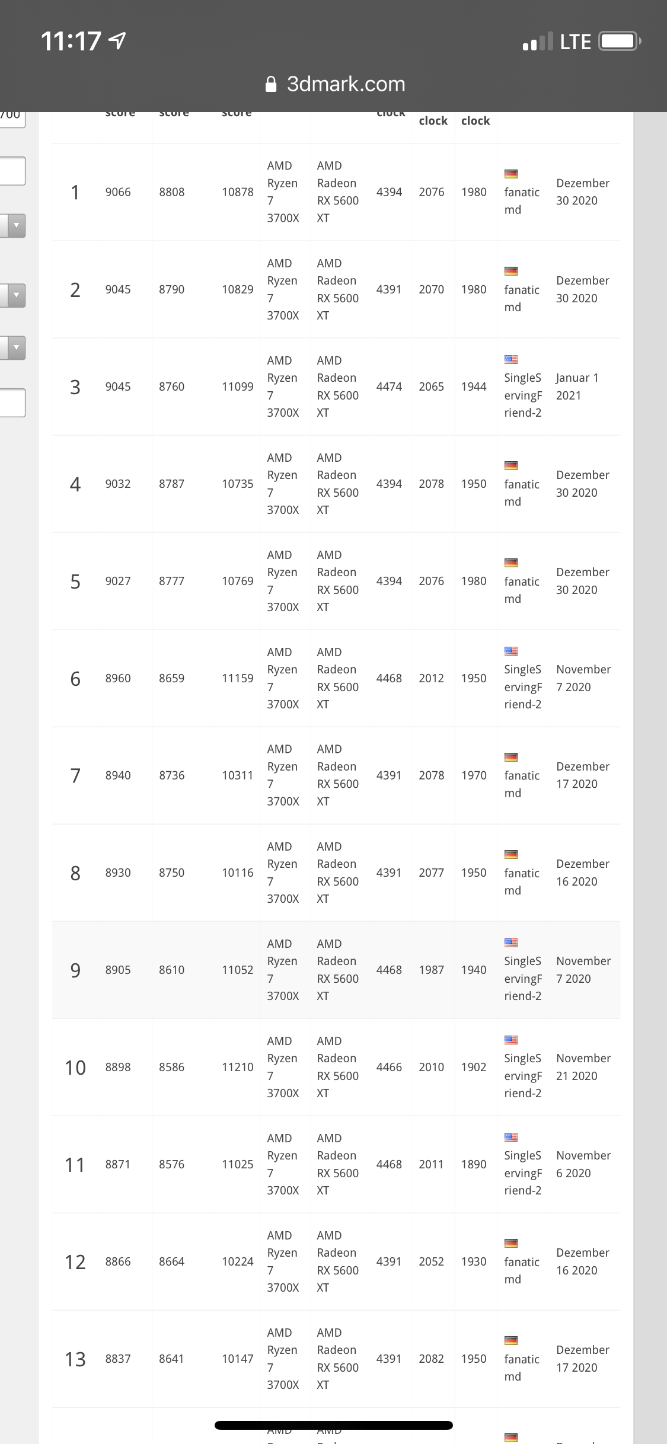The width and height of the screenshot is (667, 1444).
Task: Tap the padlock icon beside 3dmark.com
Action: pyautogui.click(x=271, y=84)
